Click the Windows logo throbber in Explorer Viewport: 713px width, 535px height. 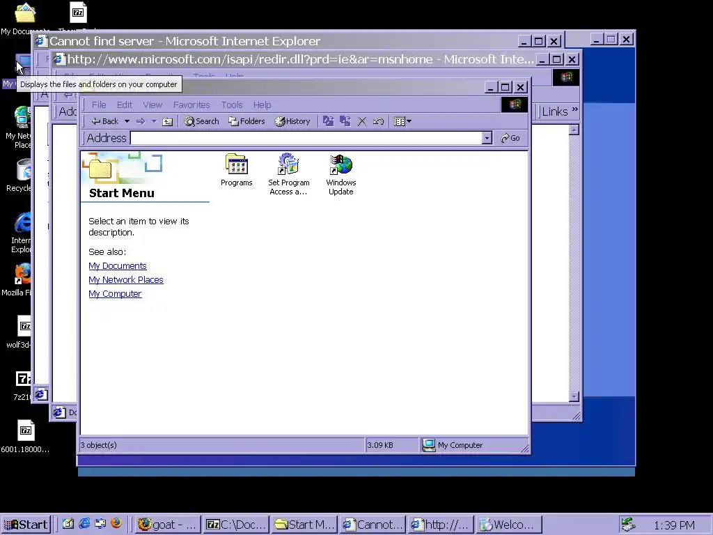[515, 104]
